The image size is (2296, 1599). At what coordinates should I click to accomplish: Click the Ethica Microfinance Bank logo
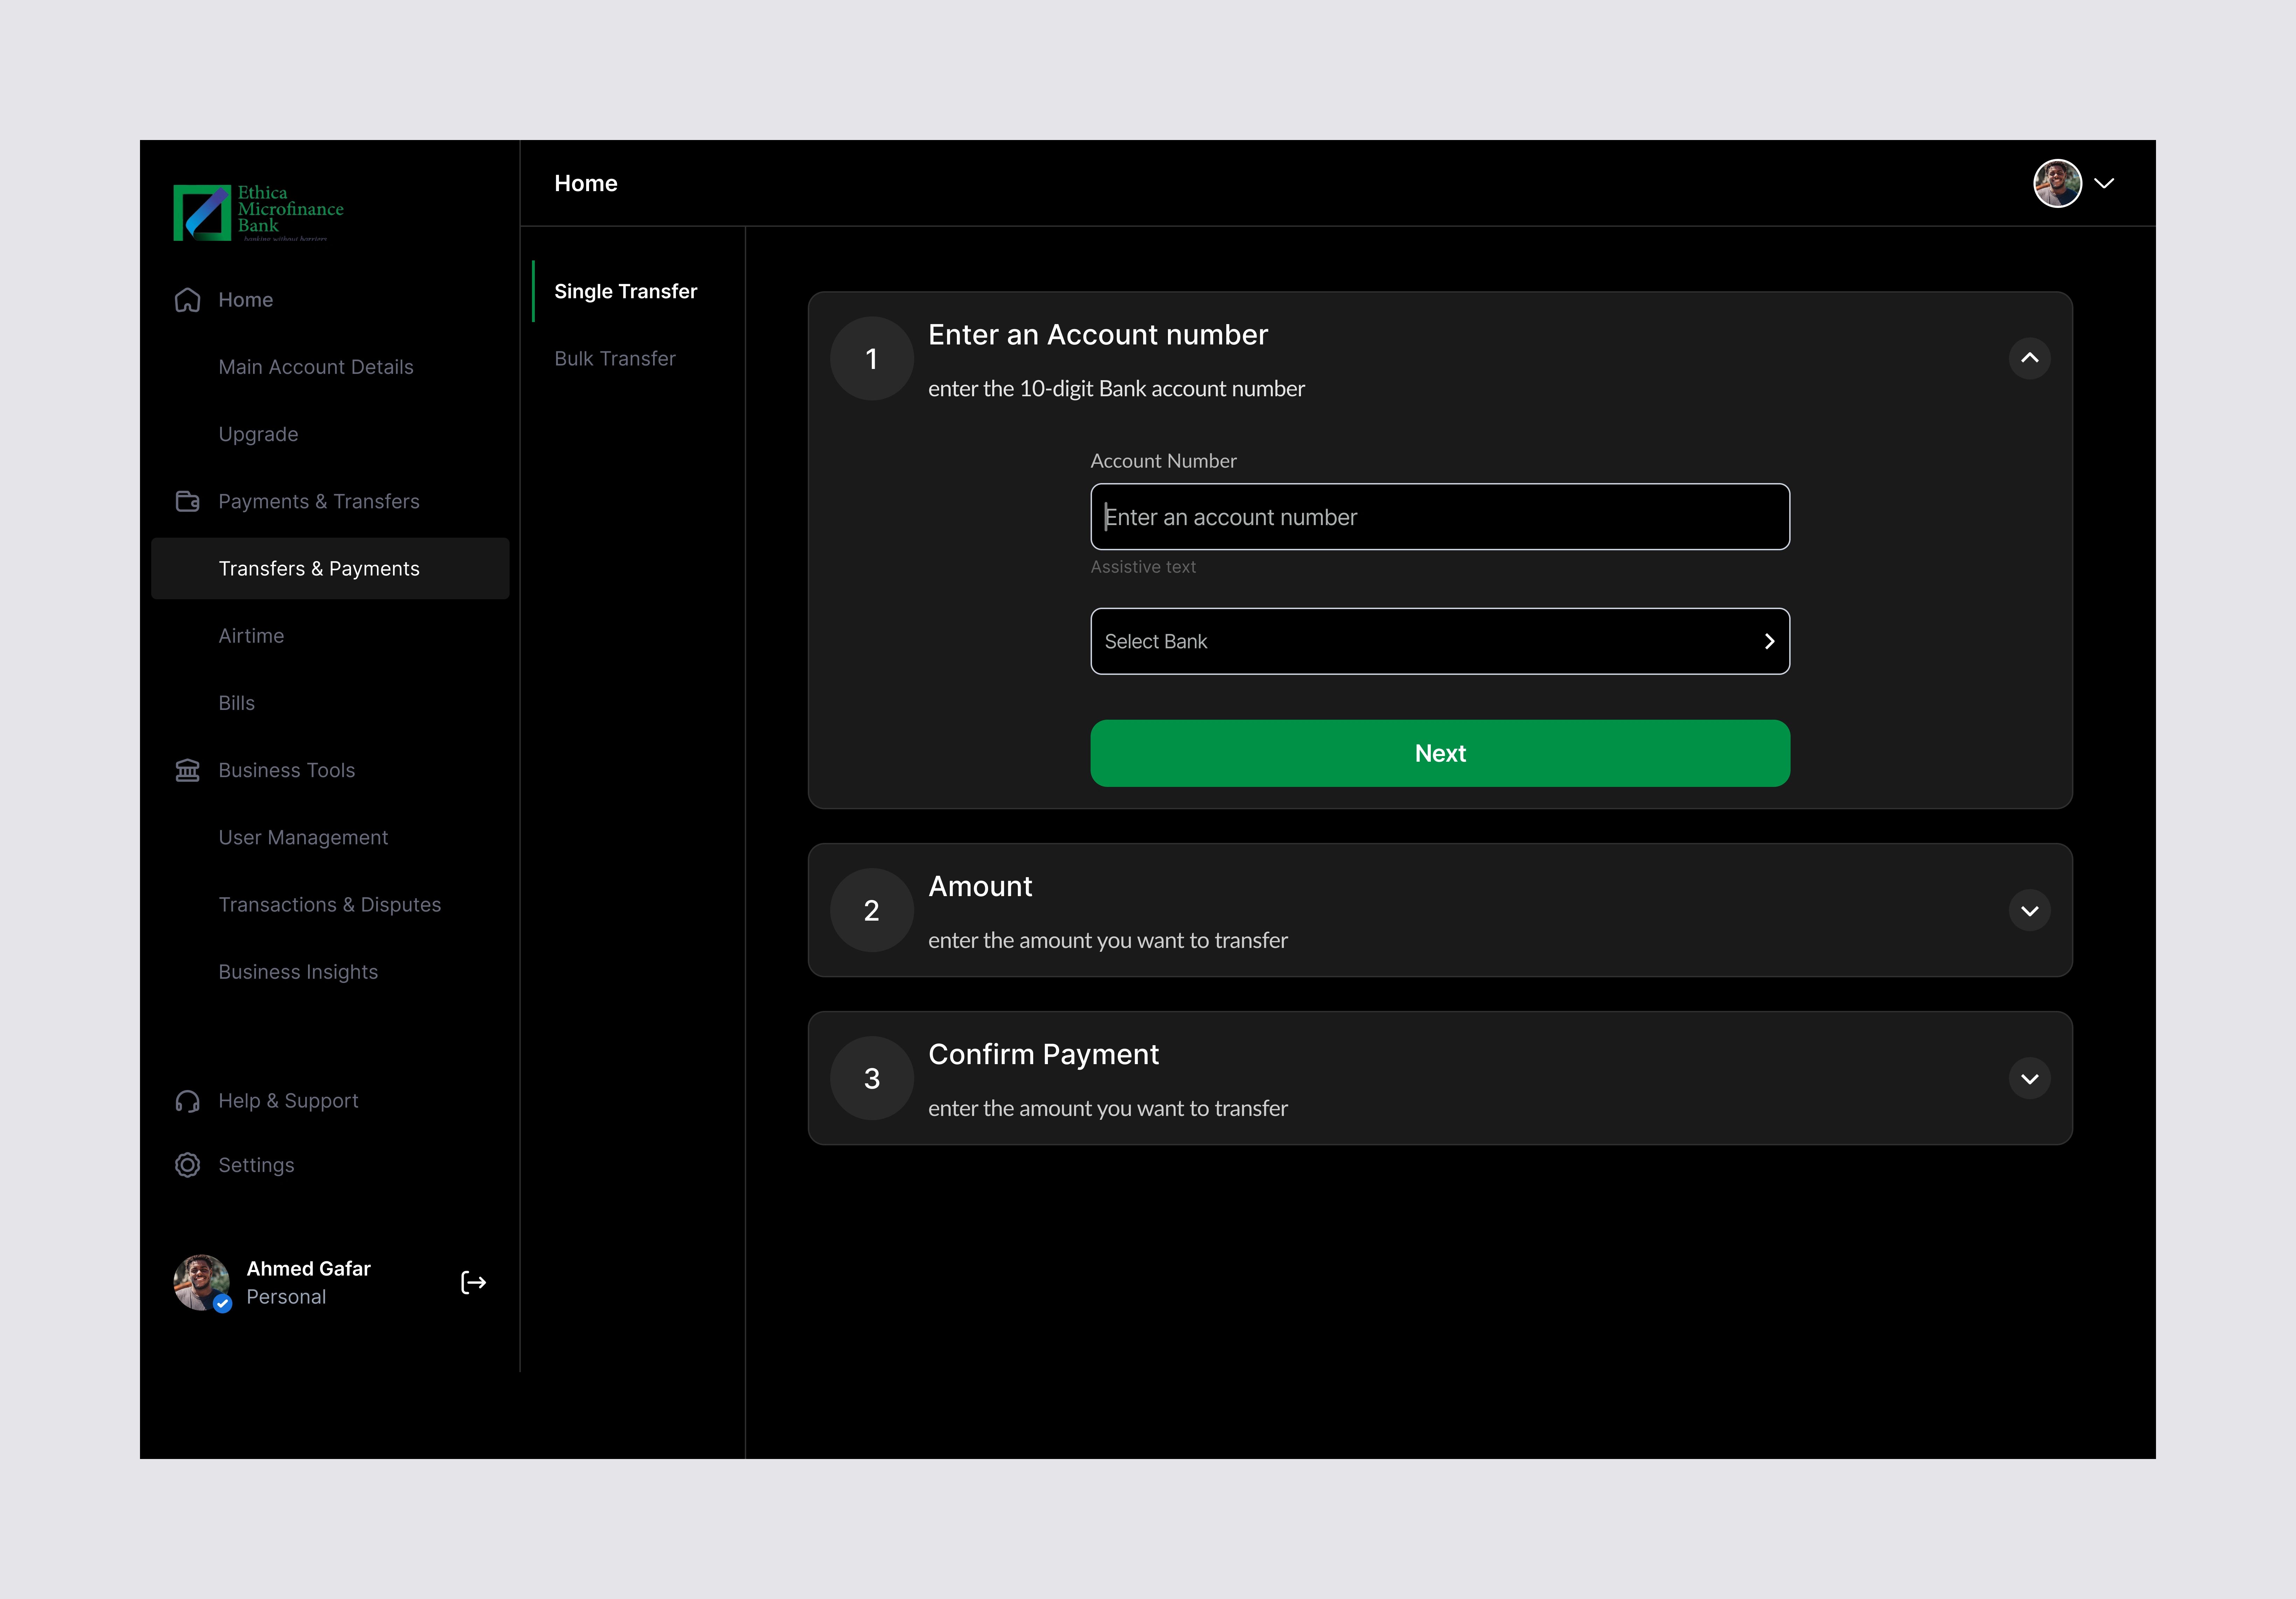click(258, 212)
